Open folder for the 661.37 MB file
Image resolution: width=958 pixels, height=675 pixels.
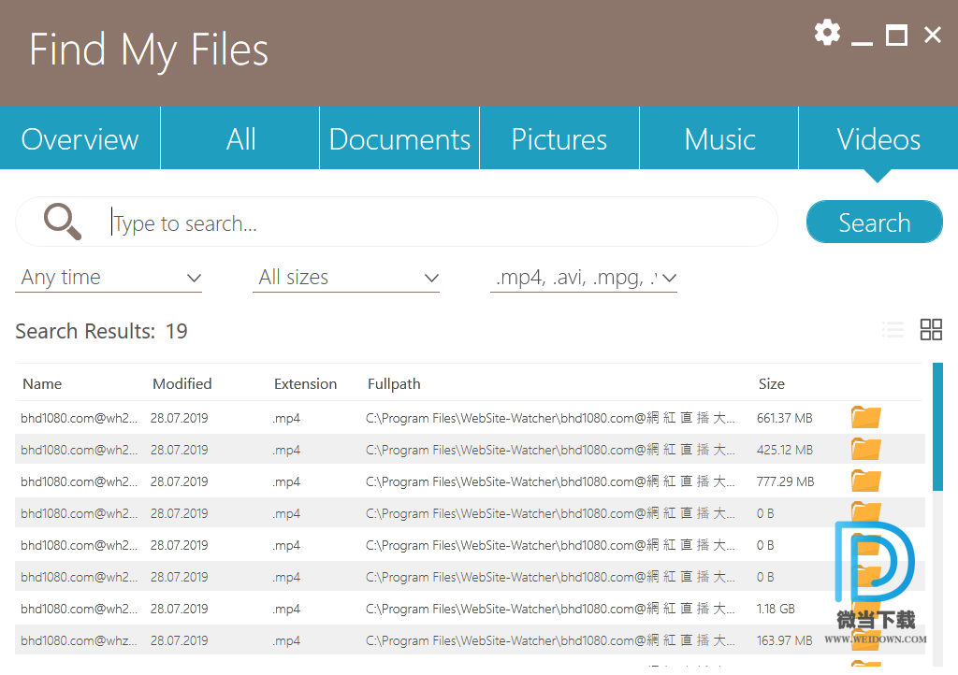click(x=865, y=418)
